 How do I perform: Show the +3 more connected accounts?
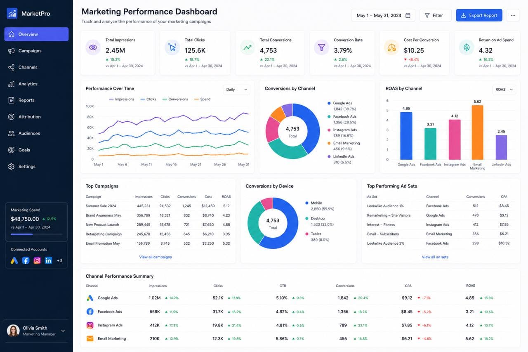pos(59,260)
